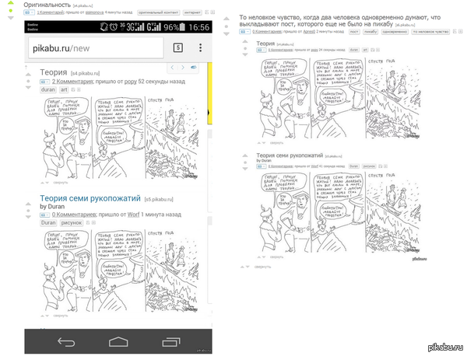This screenshot has width=467, height=356.
Task: Open blue title Теория семи рукопожатий
Action: pos(90,198)
